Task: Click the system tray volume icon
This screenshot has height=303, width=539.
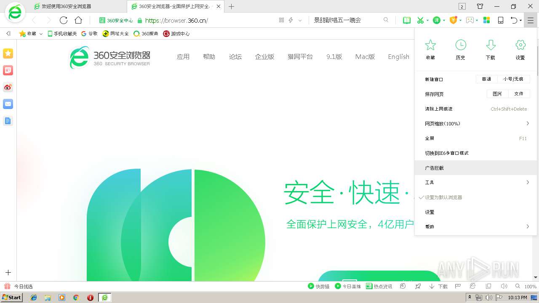Action: coord(488,298)
